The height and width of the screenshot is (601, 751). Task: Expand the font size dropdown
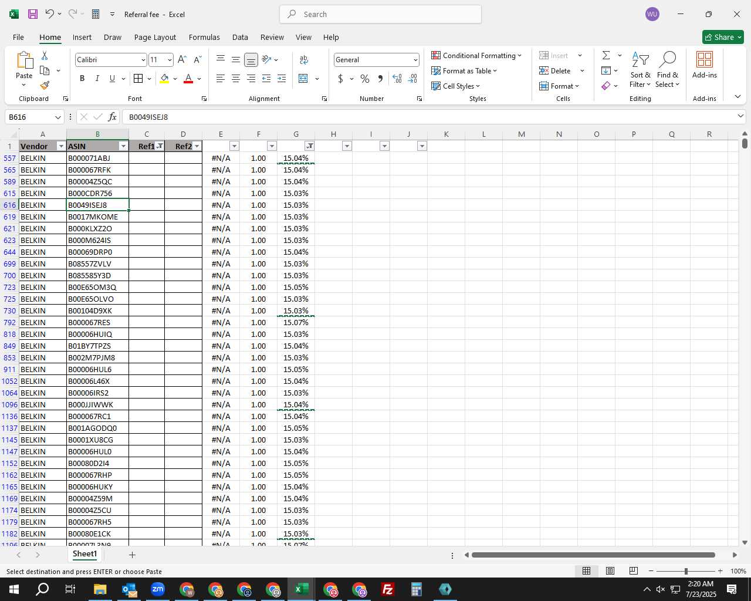pos(170,60)
